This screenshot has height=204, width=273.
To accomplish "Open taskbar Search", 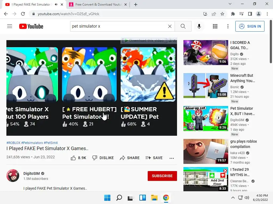I will 119,198.
